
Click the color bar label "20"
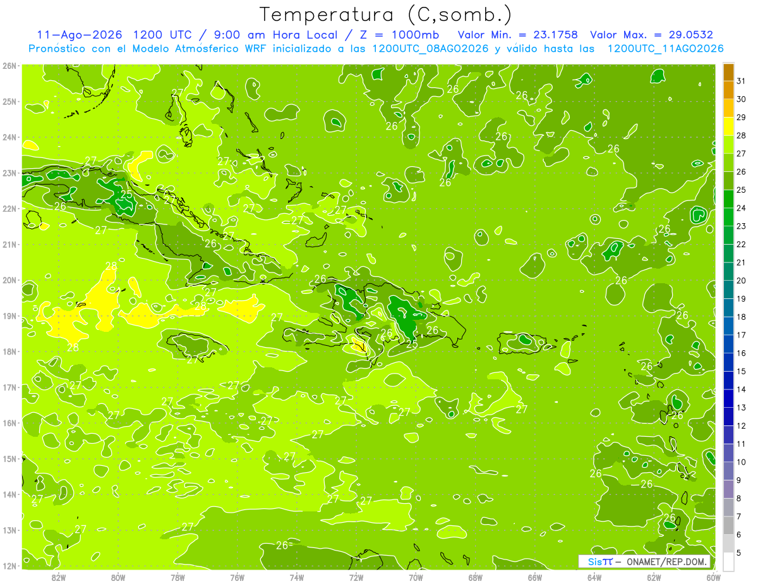(741, 281)
